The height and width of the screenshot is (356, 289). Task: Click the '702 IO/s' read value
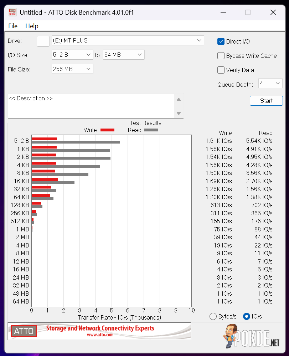(262, 205)
